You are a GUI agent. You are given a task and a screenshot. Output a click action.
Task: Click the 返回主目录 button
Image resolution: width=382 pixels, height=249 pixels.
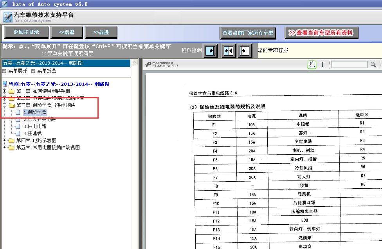pyautogui.click(x=26, y=32)
